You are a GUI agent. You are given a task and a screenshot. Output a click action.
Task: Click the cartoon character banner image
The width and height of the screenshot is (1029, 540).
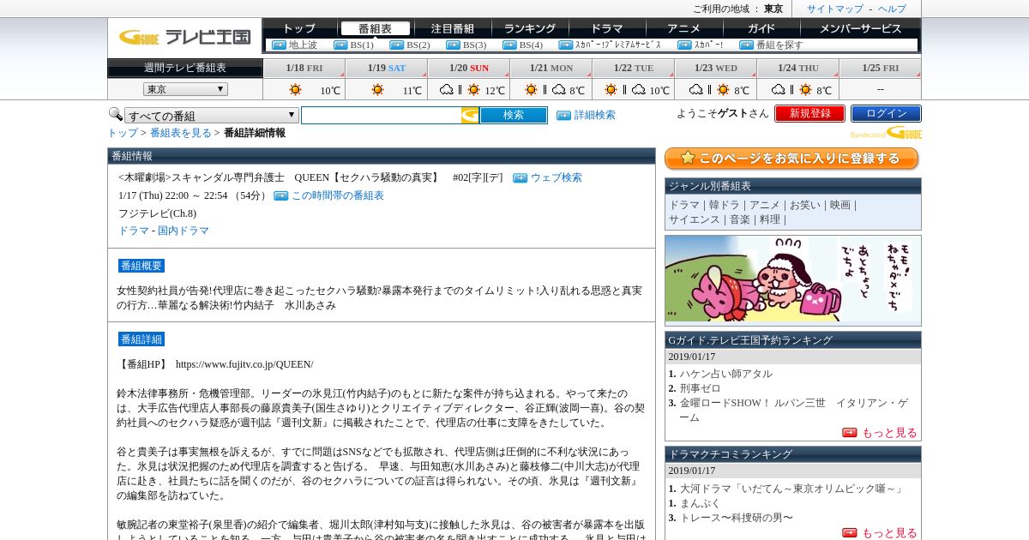(x=792, y=279)
